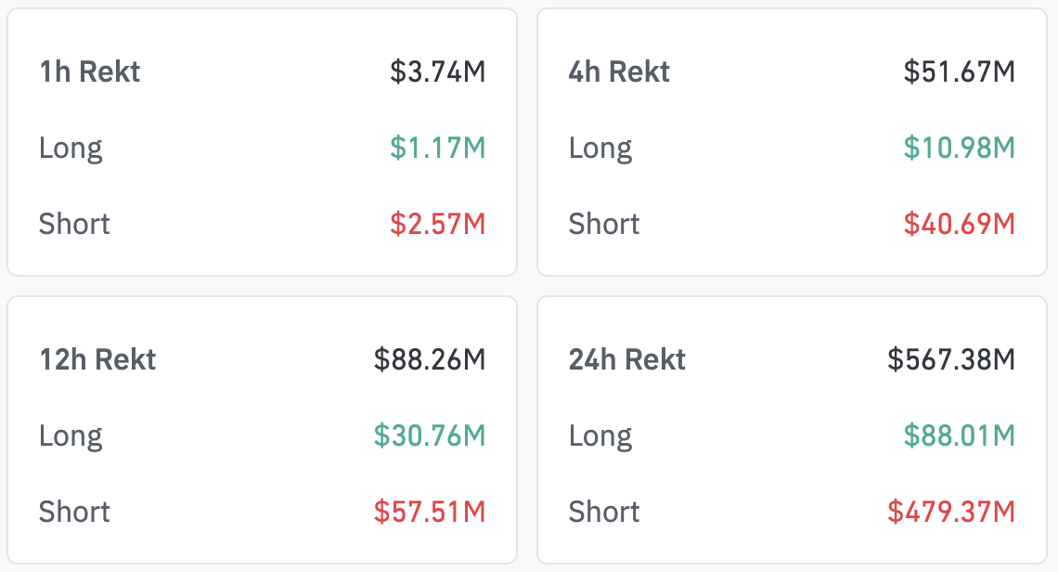Click the 12h Rekt heading
This screenshot has width=1058, height=572.
click(x=97, y=359)
